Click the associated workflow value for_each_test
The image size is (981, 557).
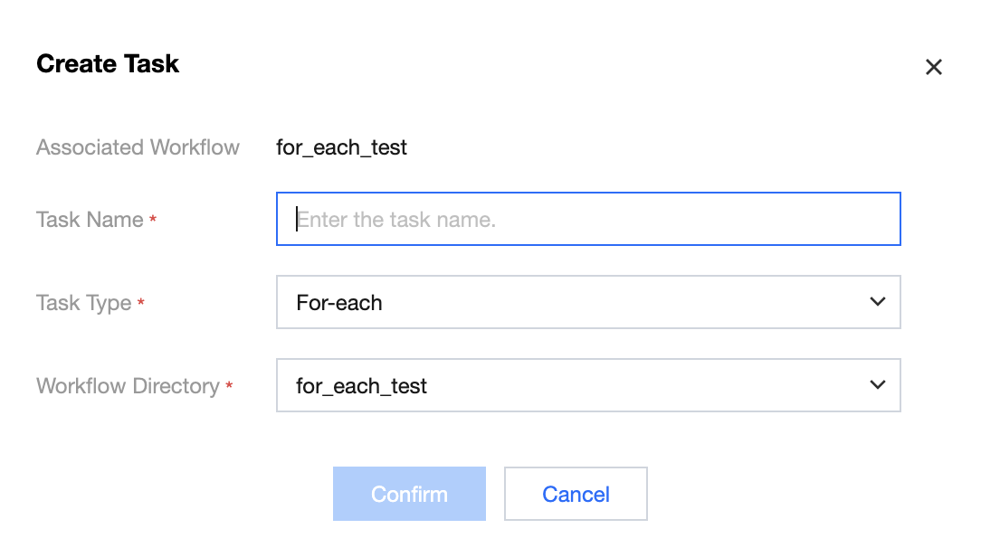point(341,147)
